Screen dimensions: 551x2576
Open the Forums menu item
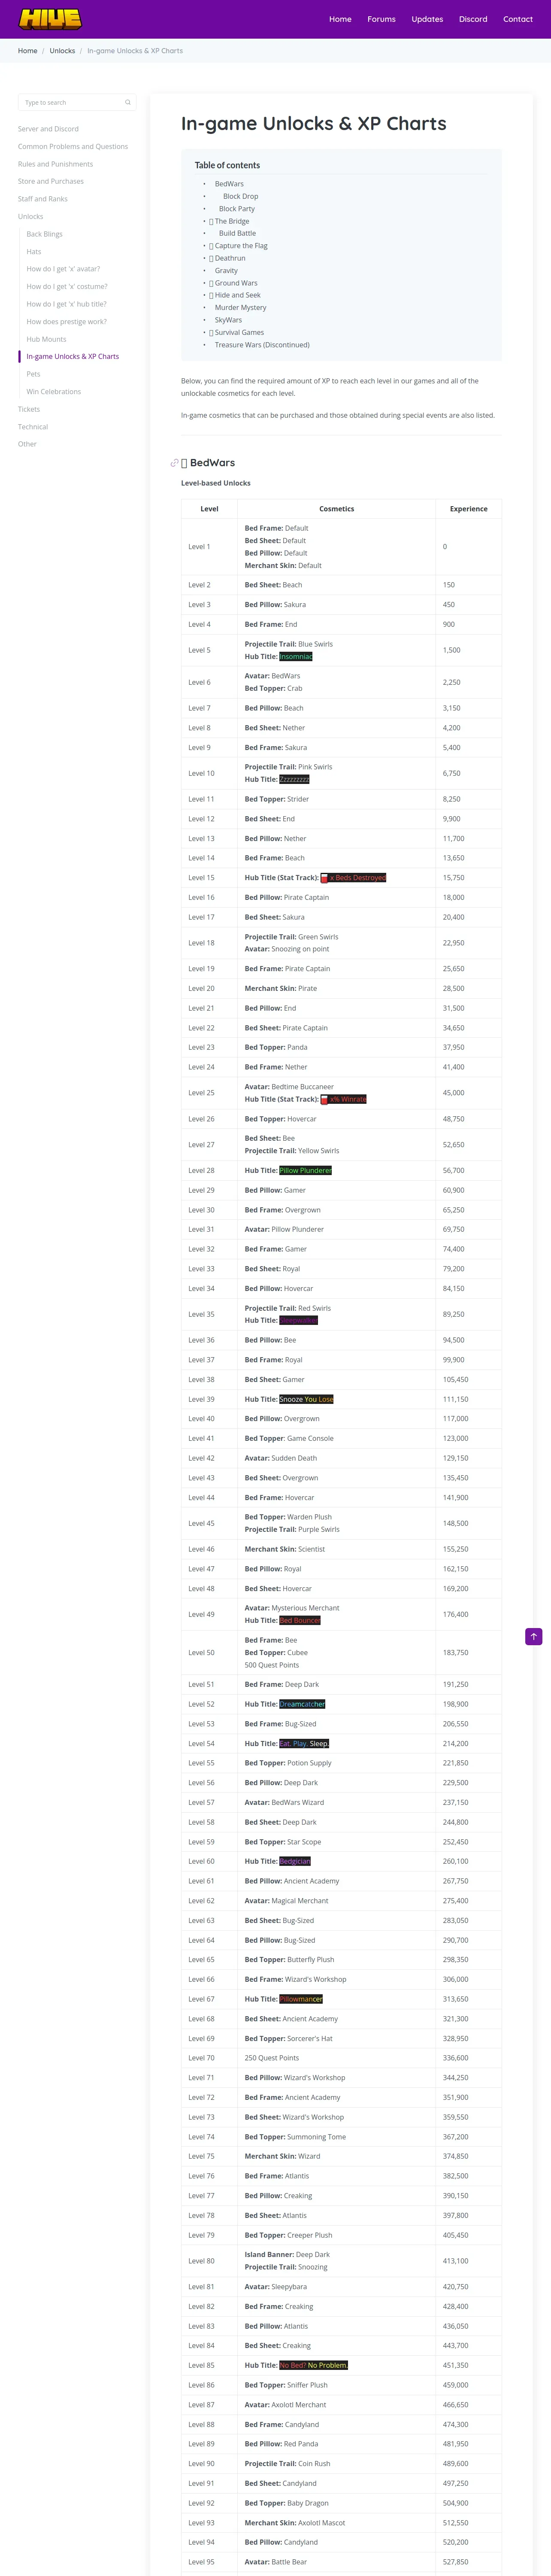tap(381, 19)
